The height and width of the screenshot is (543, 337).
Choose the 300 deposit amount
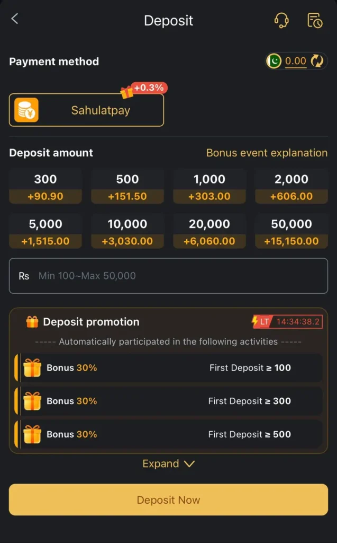(x=45, y=186)
